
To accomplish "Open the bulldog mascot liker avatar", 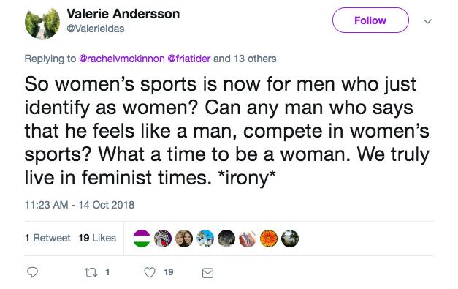I will point(163,239).
